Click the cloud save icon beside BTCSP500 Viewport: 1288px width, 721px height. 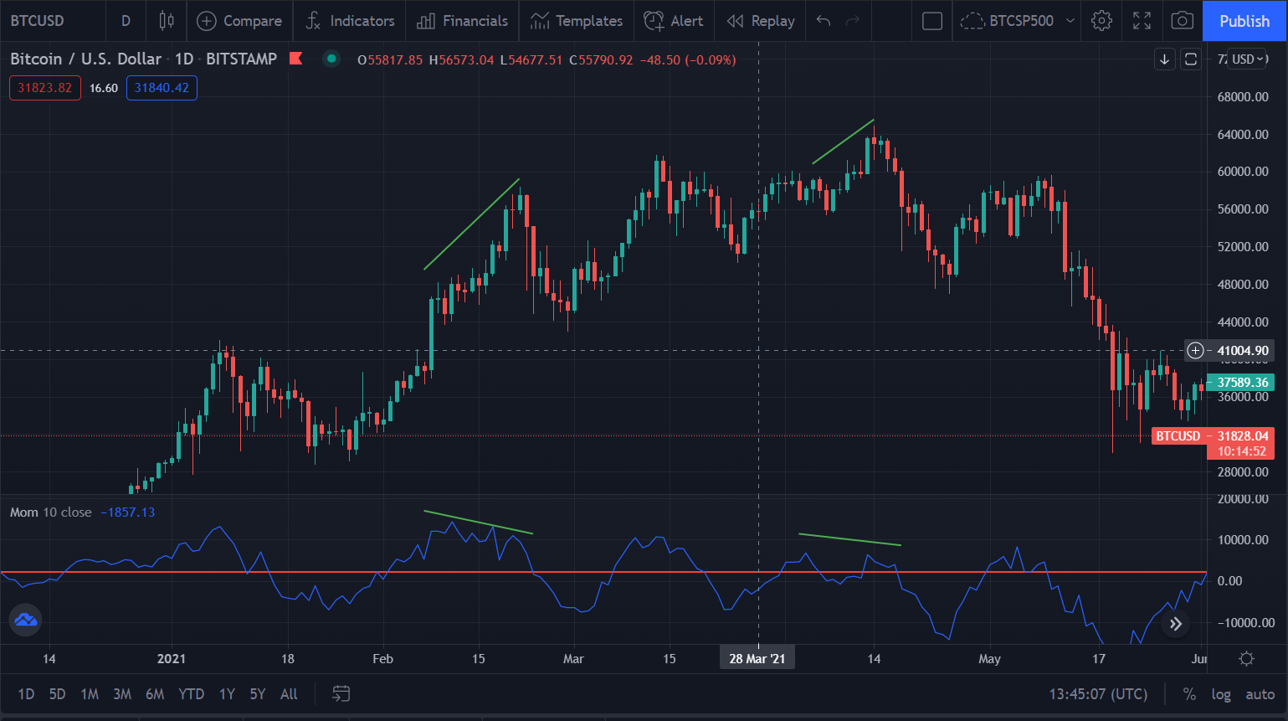(972, 21)
